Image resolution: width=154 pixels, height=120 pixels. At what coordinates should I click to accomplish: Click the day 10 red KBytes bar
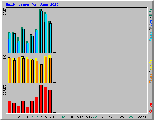coord(50,101)
